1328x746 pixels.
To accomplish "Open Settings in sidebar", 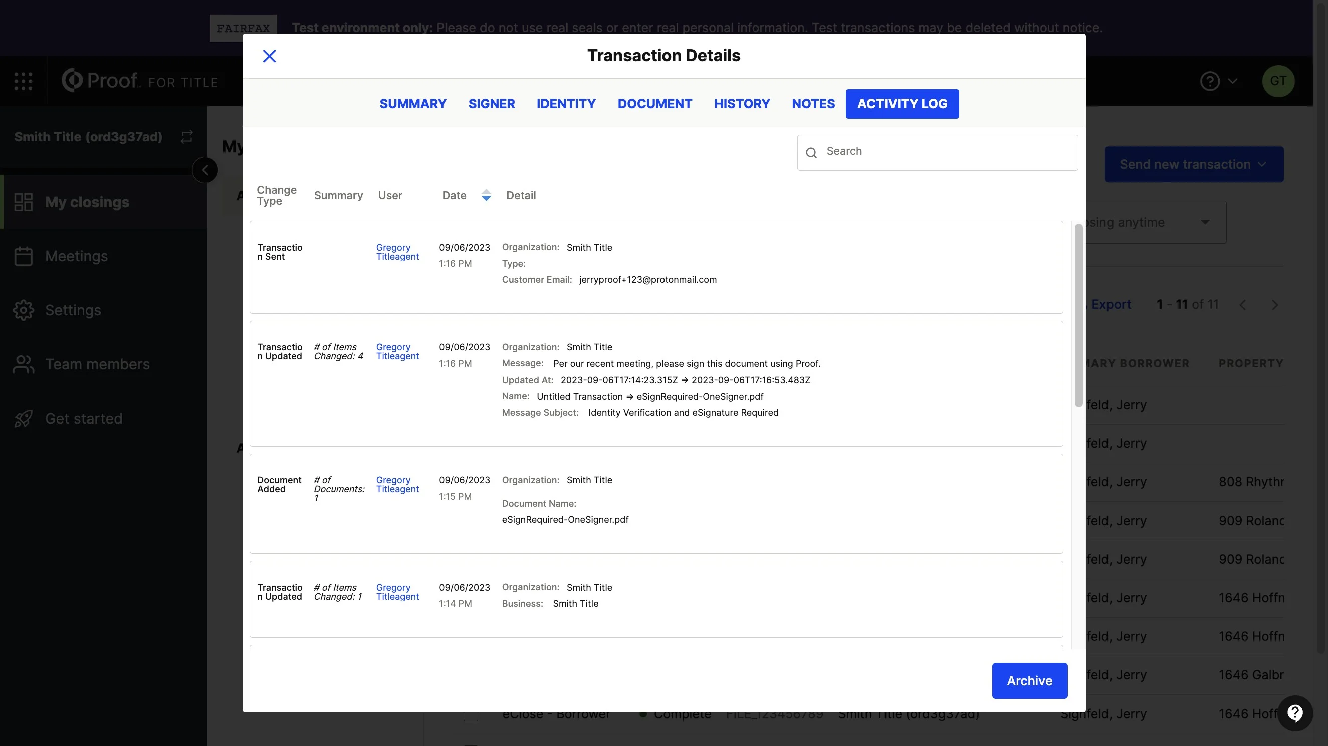I will click(x=104, y=310).
